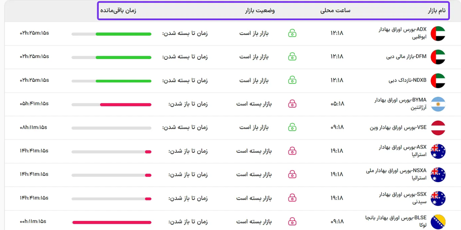Click the UAE flag beside NDXB Nasdaq Dubai
The width and height of the screenshot is (461, 230).
tap(437, 80)
